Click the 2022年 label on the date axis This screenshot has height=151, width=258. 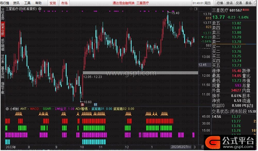[11, 147]
